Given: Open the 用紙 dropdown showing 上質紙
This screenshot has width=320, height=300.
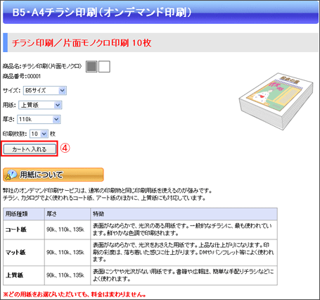Looking at the screenshot, I should click(40, 105).
